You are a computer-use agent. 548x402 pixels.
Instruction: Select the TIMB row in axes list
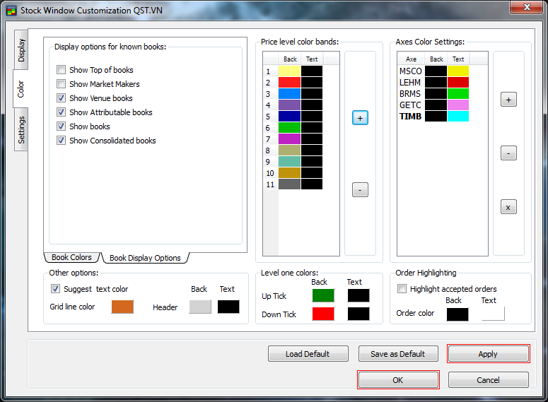(x=410, y=117)
